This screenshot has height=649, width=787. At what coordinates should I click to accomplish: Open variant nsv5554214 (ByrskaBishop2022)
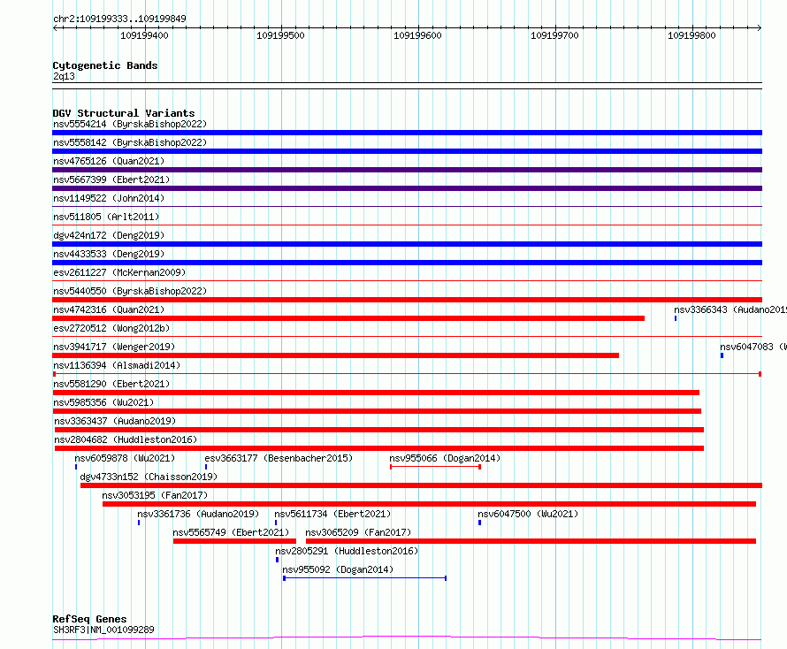130,124
